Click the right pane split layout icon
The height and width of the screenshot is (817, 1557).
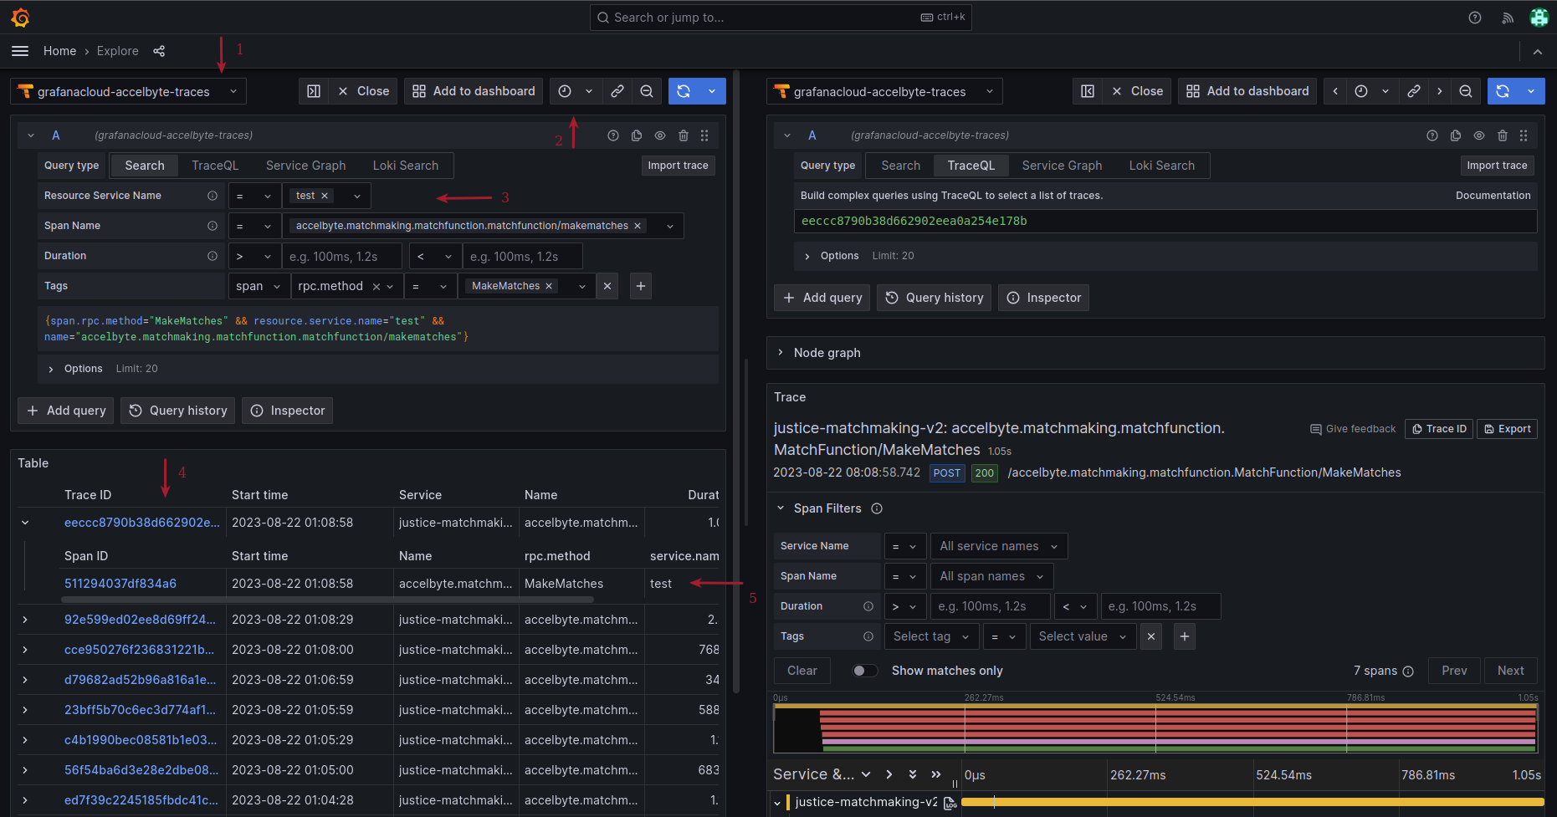tap(1088, 91)
